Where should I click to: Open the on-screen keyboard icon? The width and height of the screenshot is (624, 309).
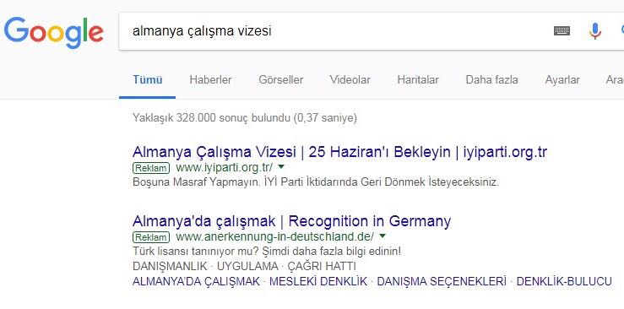[x=562, y=30]
